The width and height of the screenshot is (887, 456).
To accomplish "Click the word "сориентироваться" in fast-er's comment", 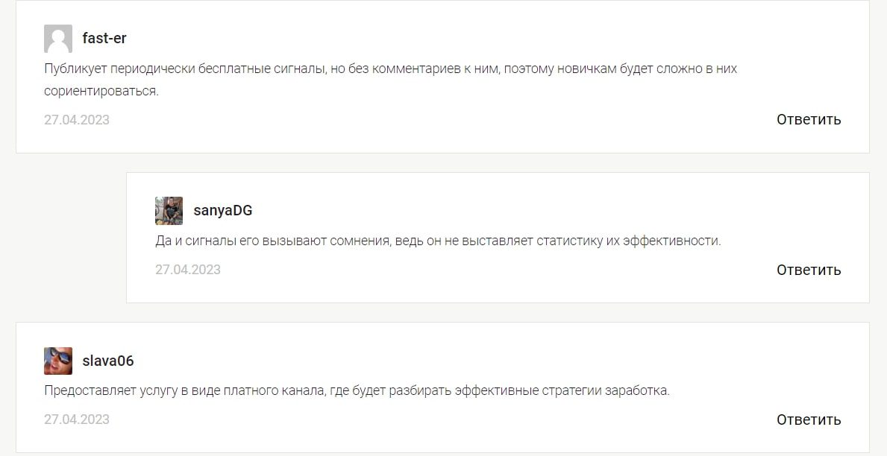I will [101, 92].
